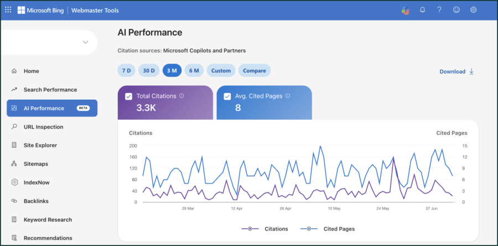Select the 6 M time range
Viewport: 498px width, 246px height.
point(194,70)
